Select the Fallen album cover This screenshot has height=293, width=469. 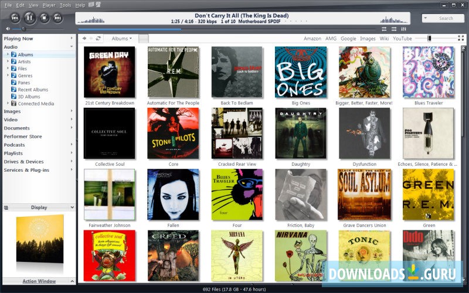point(173,195)
